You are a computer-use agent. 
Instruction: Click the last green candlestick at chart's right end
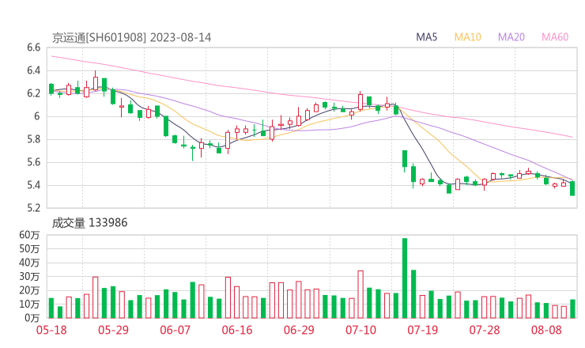572,188
